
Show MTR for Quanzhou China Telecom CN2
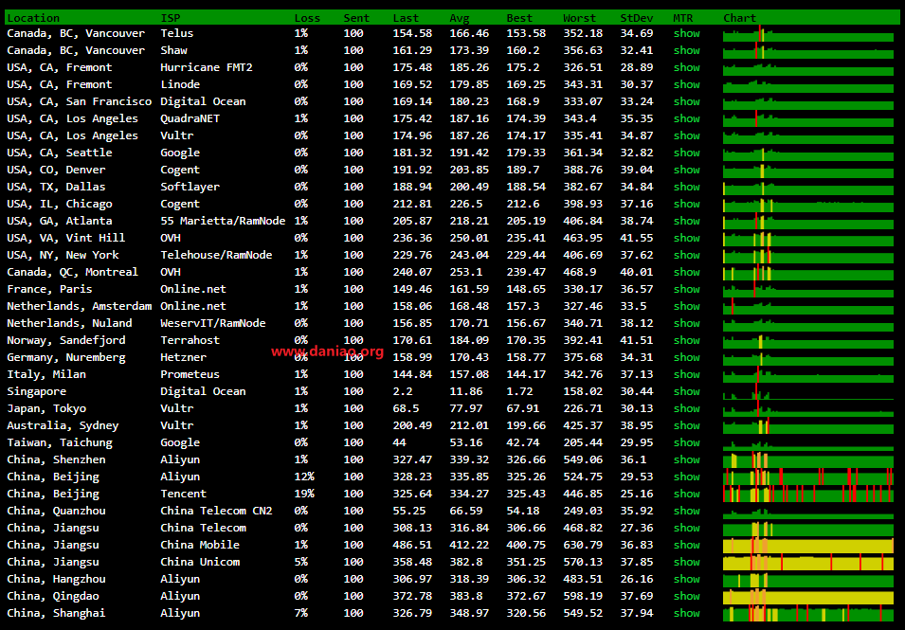[x=686, y=511]
